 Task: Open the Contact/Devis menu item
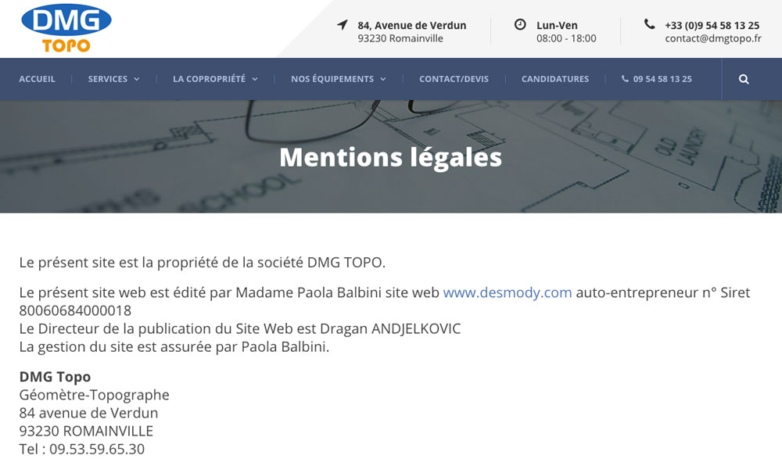(454, 79)
